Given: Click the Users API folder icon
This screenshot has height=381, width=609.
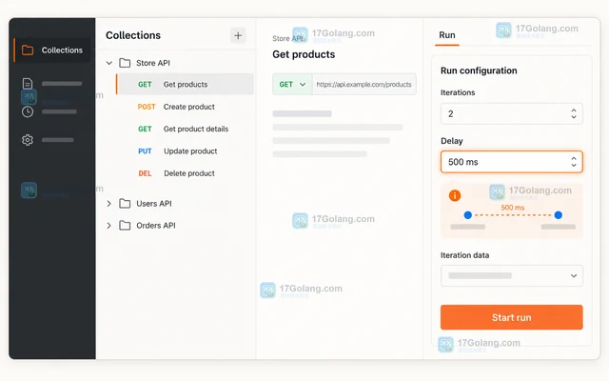Looking at the screenshot, I should 125,203.
